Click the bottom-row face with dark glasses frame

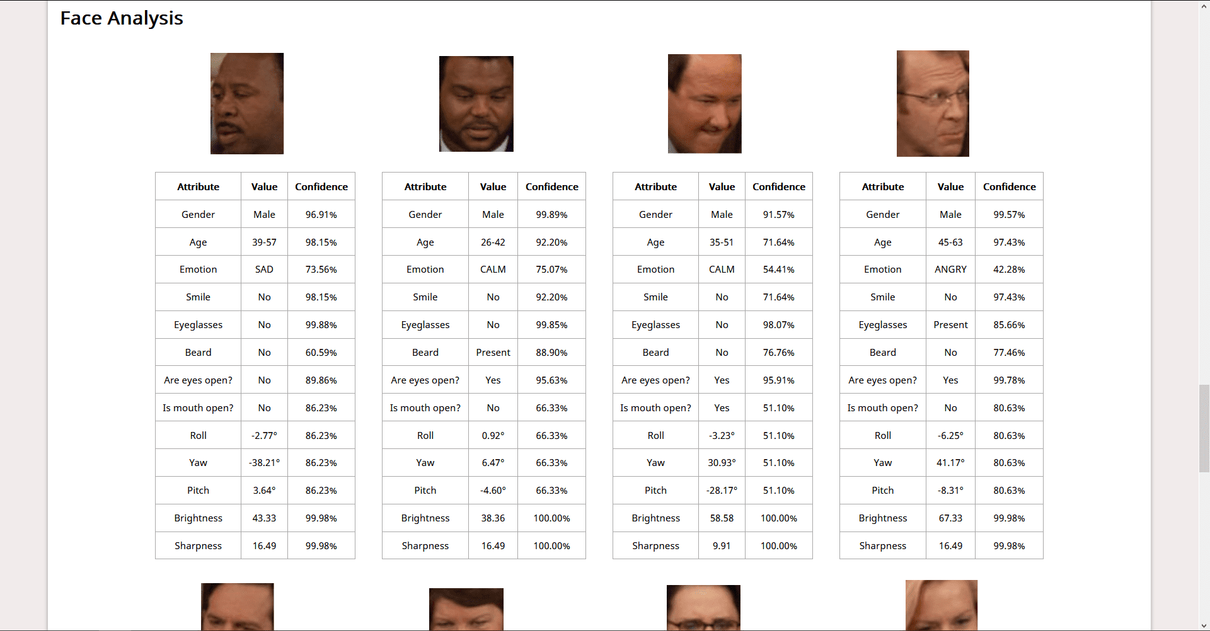(703, 608)
